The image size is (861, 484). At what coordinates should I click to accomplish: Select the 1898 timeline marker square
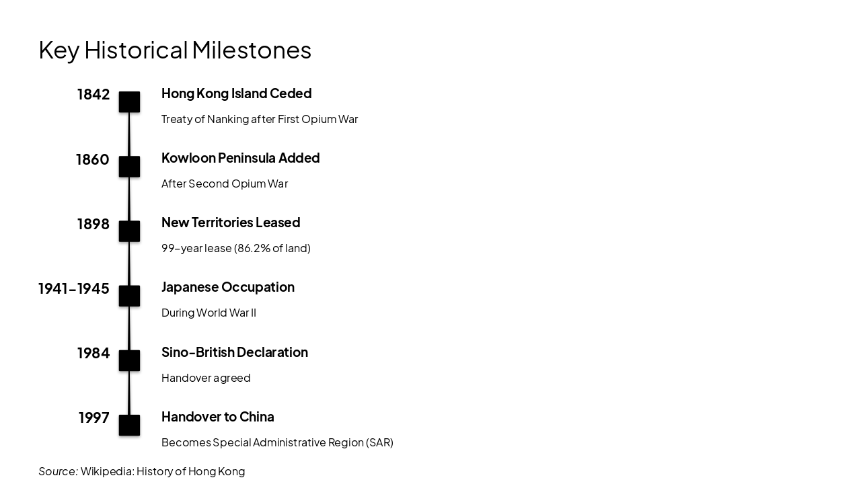tap(129, 231)
